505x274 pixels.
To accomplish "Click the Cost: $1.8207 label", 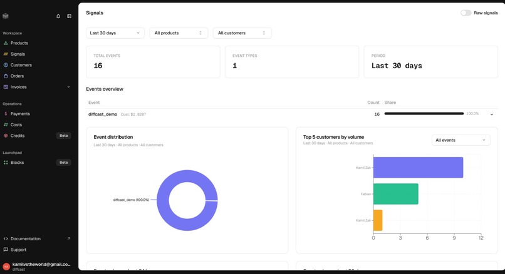I will [x=133, y=114].
